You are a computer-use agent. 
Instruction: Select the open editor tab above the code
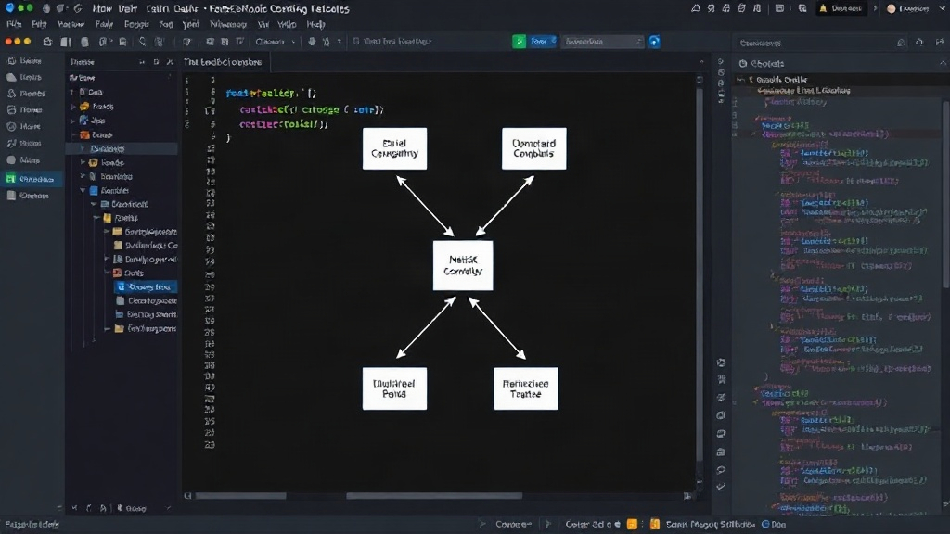point(223,62)
